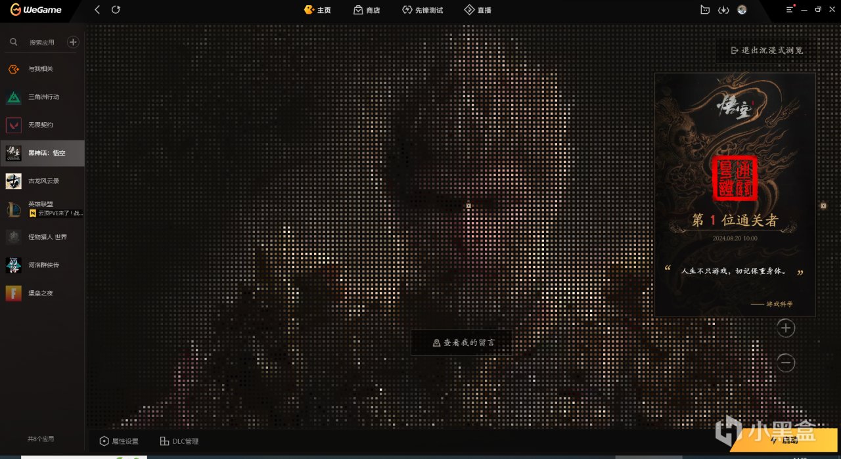Click the 退出沉浸式浏览 exit button
This screenshot has width=841, height=459.
[766, 50]
